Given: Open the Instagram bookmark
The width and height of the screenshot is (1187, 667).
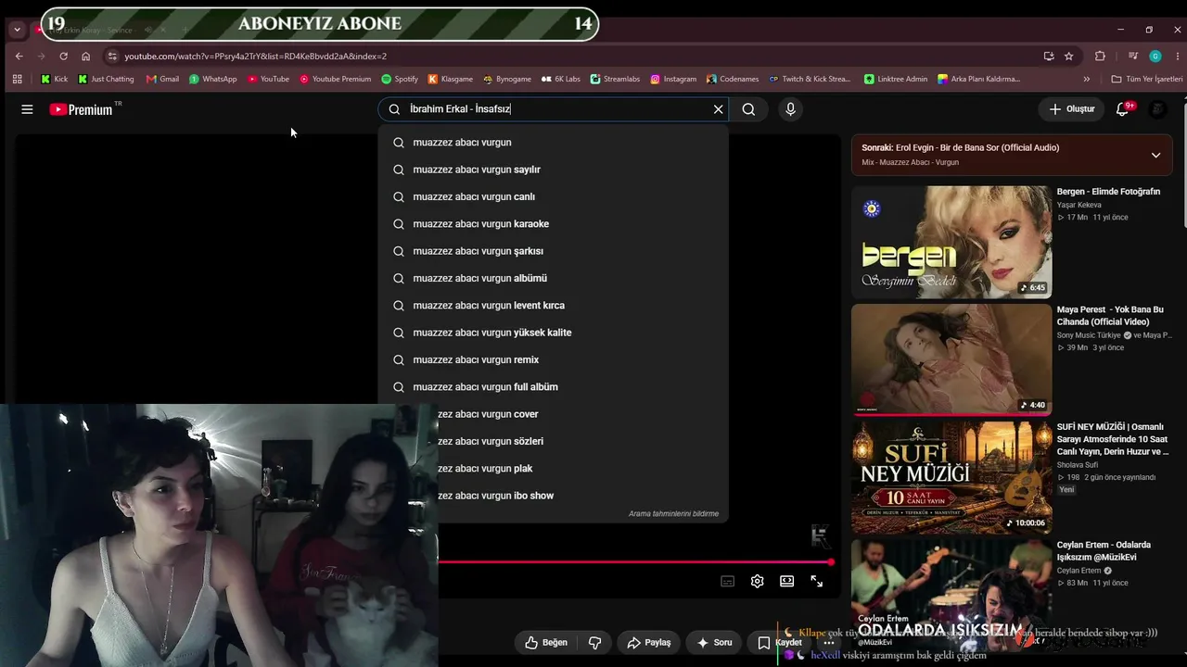Looking at the screenshot, I should click(x=673, y=80).
